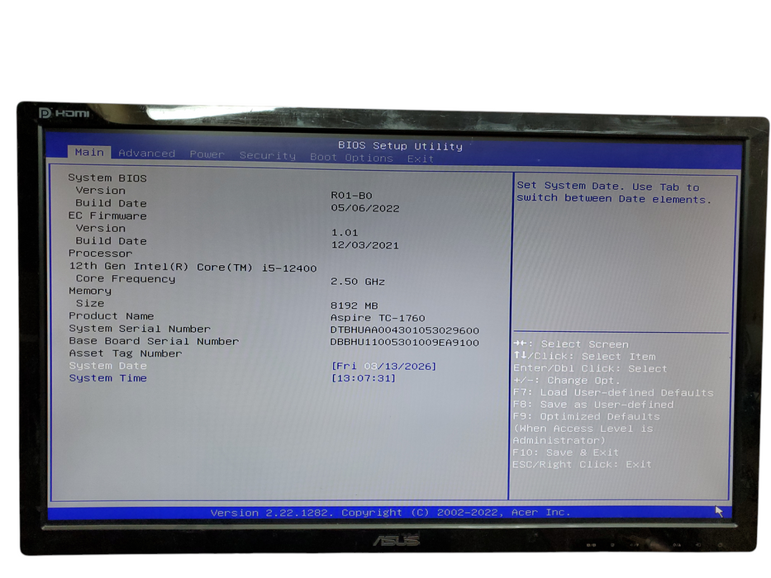The width and height of the screenshot is (771, 578).
Task: Click the System Time label
Action: click(107, 378)
